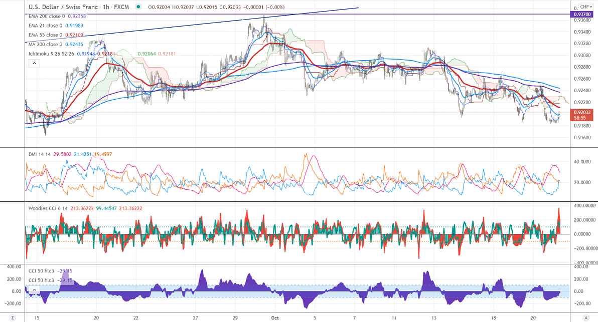The height and width of the screenshot is (322, 598).
Task: Click the 40.0000 level on DMI scale
Action: pyautogui.click(x=582, y=161)
